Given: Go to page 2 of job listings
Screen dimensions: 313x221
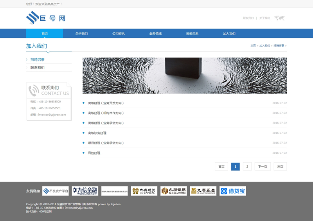Looking at the screenshot, I should 247,167.
